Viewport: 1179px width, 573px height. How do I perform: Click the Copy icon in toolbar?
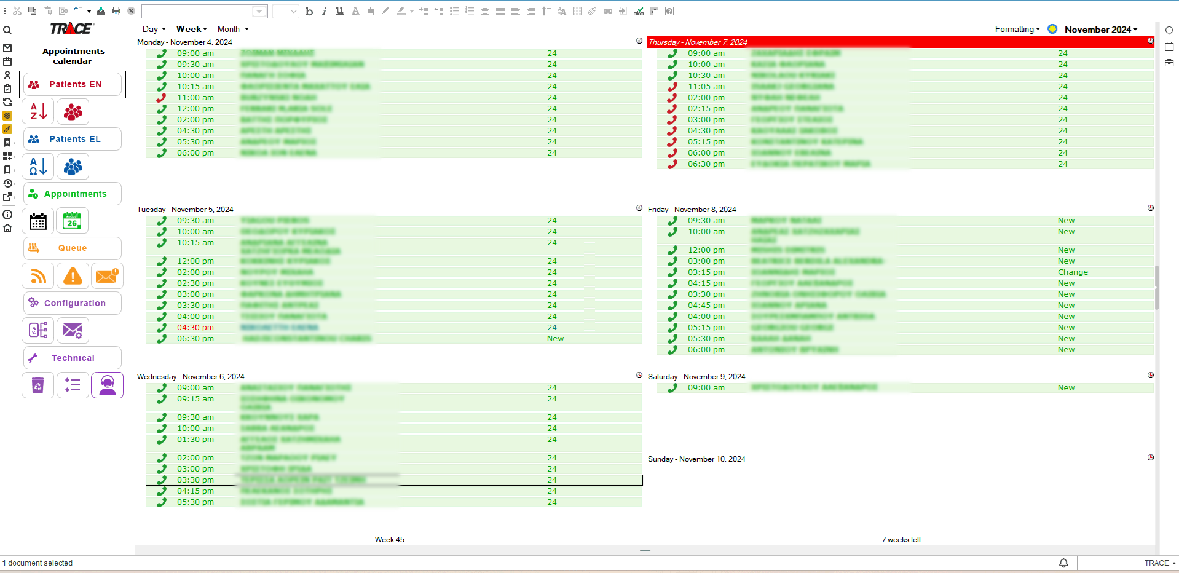click(x=33, y=11)
